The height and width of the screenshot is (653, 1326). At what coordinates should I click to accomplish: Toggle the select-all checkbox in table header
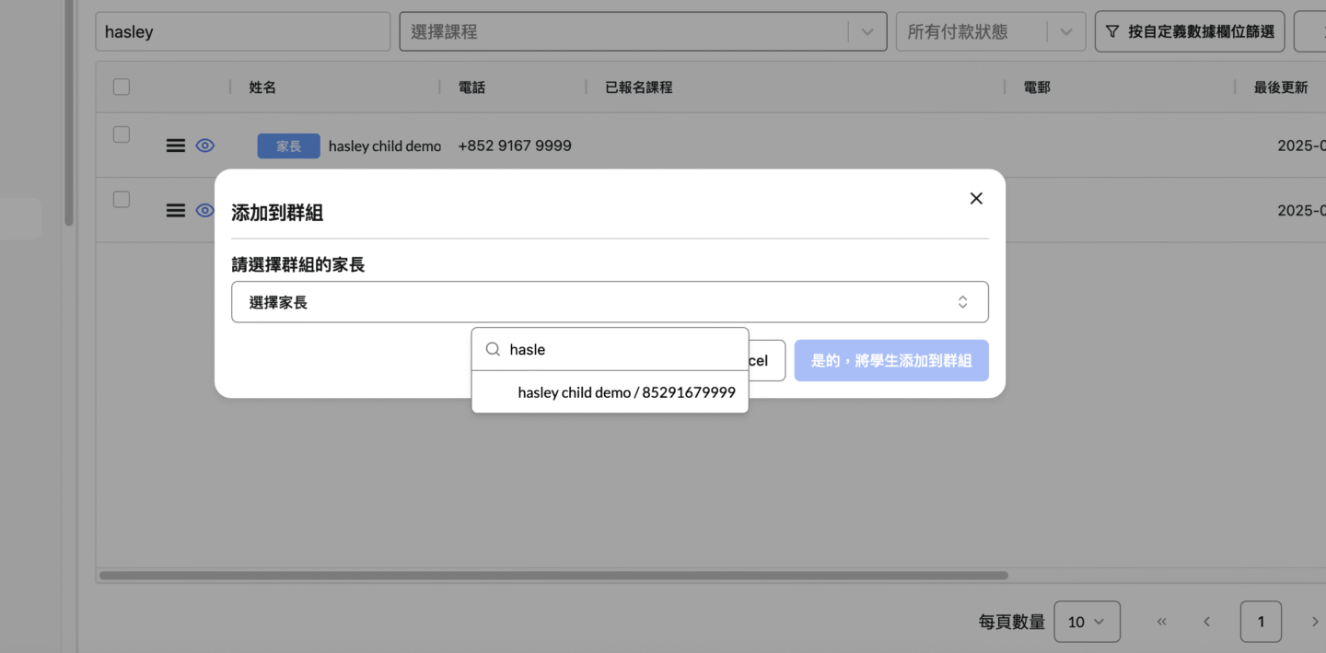(x=122, y=87)
